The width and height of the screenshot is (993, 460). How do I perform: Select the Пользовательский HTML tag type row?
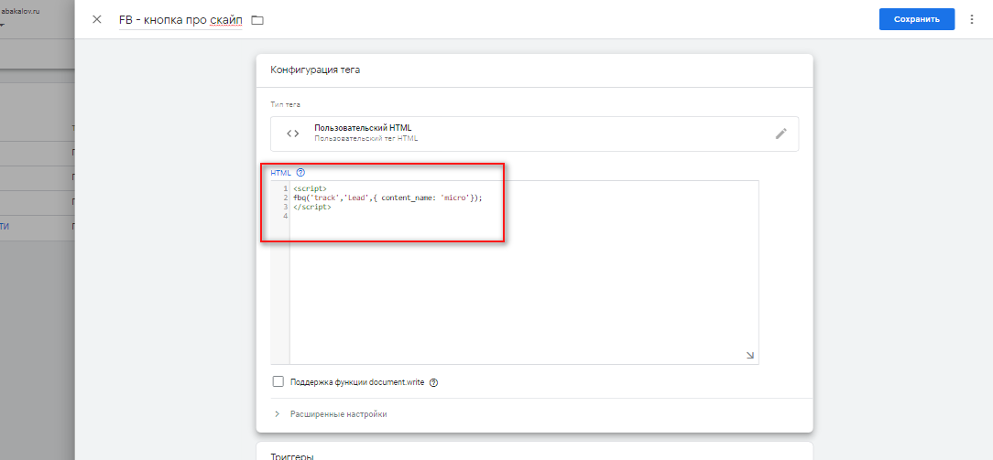click(x=534, y=134)
